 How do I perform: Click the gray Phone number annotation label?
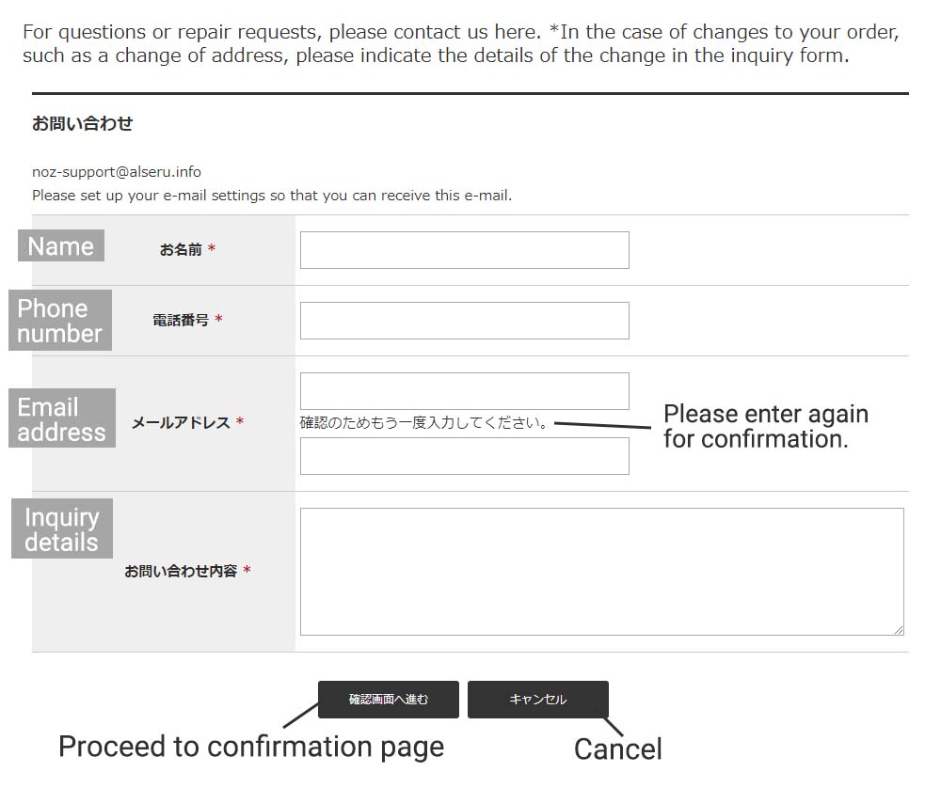60,321
